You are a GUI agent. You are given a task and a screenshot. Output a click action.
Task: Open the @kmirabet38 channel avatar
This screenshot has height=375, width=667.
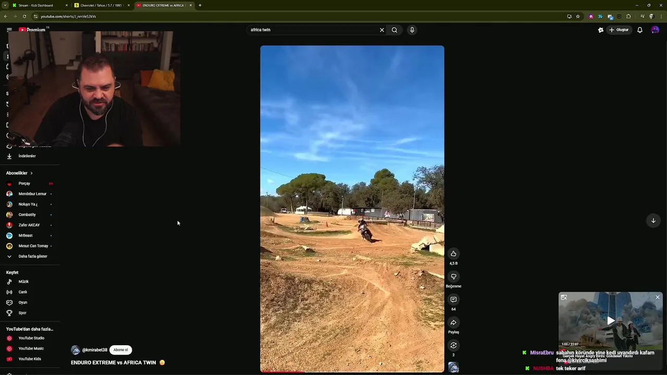(x=75, y=350)
